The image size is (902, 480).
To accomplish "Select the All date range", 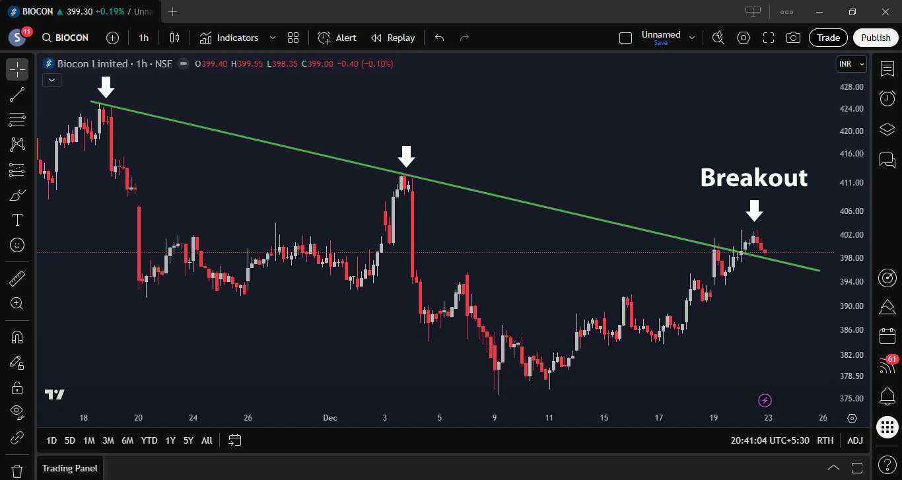I will tap(207, 440).
